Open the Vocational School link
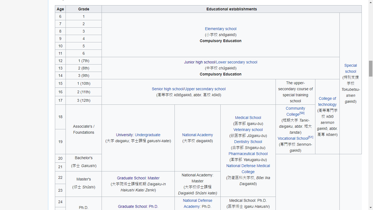Image resolution: width=373 pixels, height=210 pixels. pos(293,138)
